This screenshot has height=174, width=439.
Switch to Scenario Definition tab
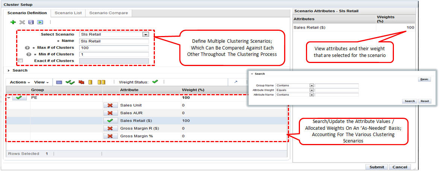[x=27, y=13]
